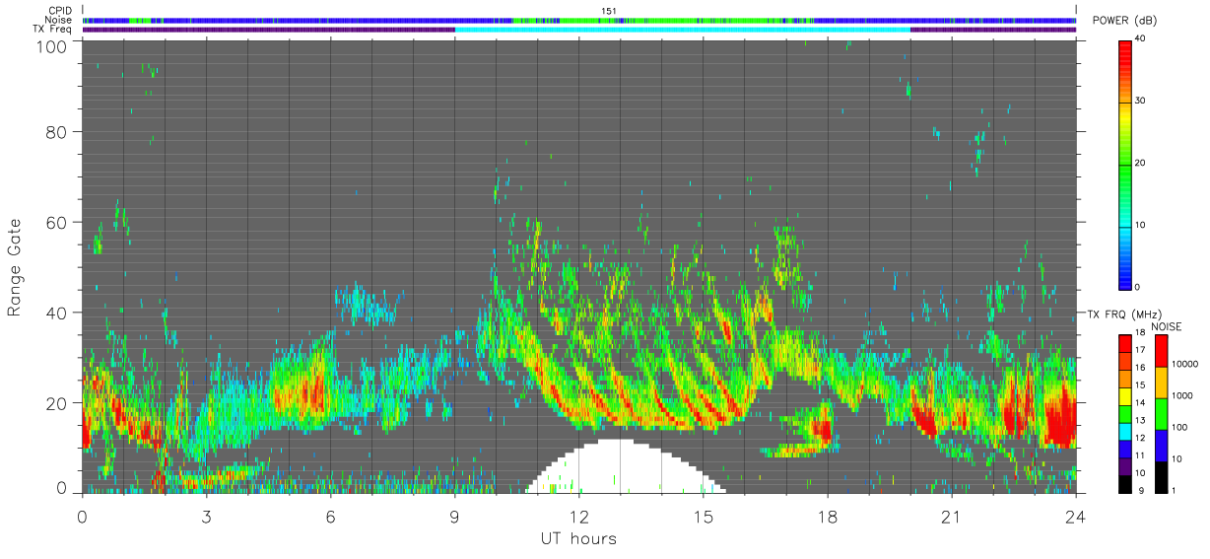Select the 16 tick on the TX FRQ scale
Image resolution: width=1210 pixels, height=559 pixels.
click(1141, 368)
